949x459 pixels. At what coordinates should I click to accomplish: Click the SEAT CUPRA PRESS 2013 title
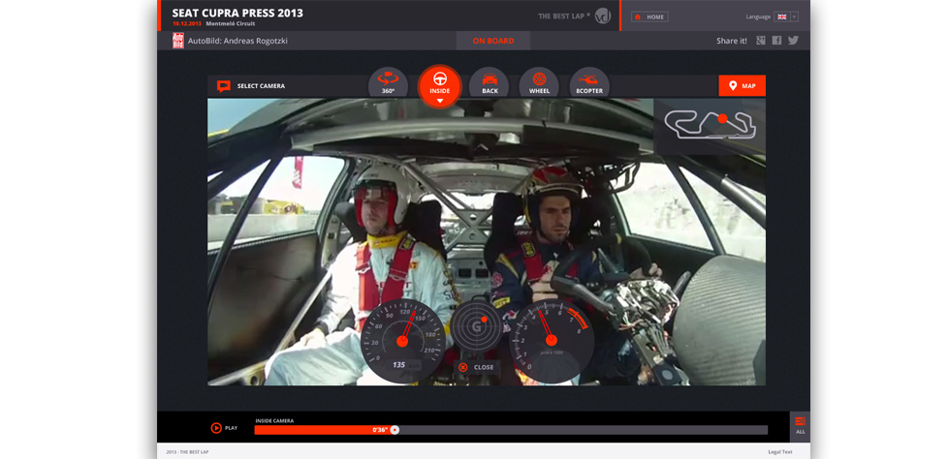click(237, 13)
